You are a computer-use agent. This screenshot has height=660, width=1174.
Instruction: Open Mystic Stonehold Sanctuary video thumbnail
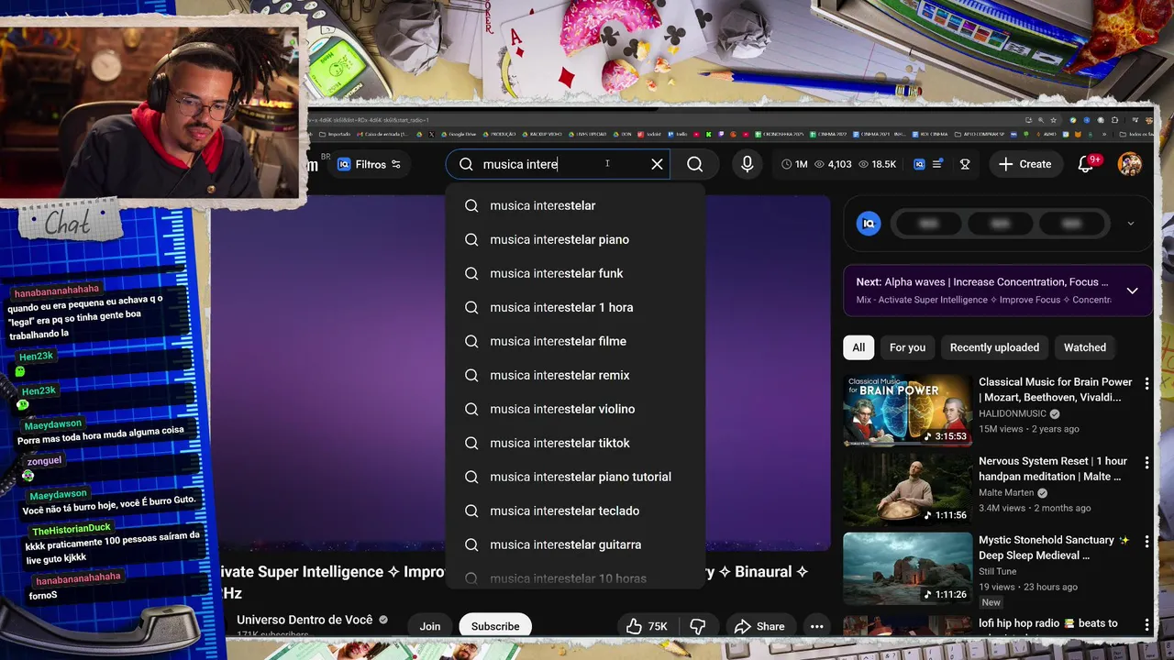coord(907,568)
